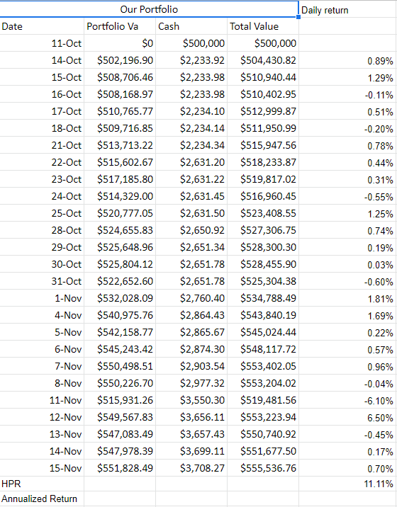Select the cash cell $2,234.14

191,128
